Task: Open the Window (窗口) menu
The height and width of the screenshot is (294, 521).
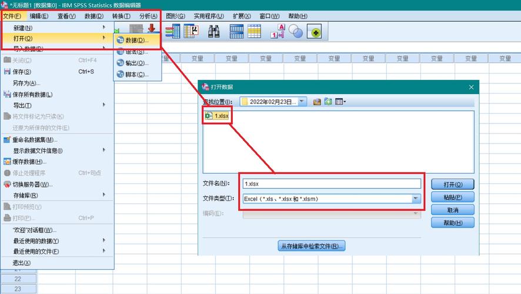Action: (269, 16)
